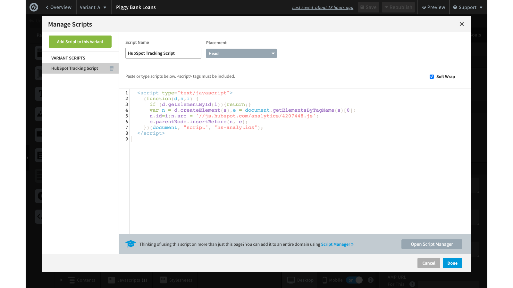Expand the Variant A dropdown
The width and height of the screenshot is (513, 288).
click(93, 7)
